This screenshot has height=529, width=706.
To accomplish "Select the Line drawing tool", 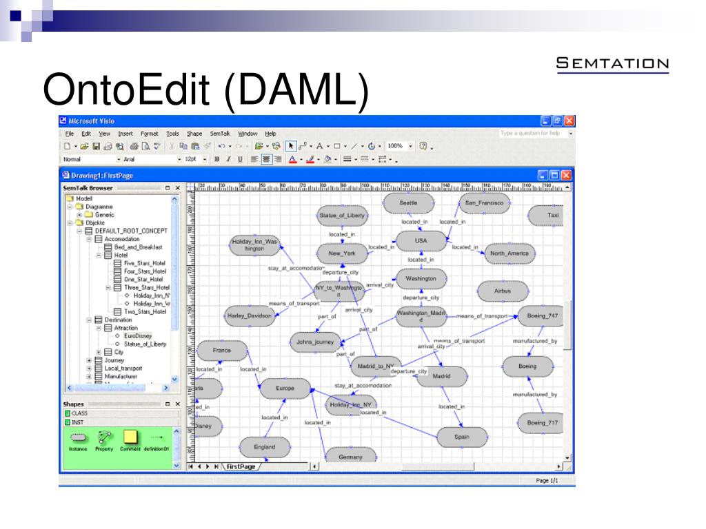I will pyautogui.click(x=354, y=146).
